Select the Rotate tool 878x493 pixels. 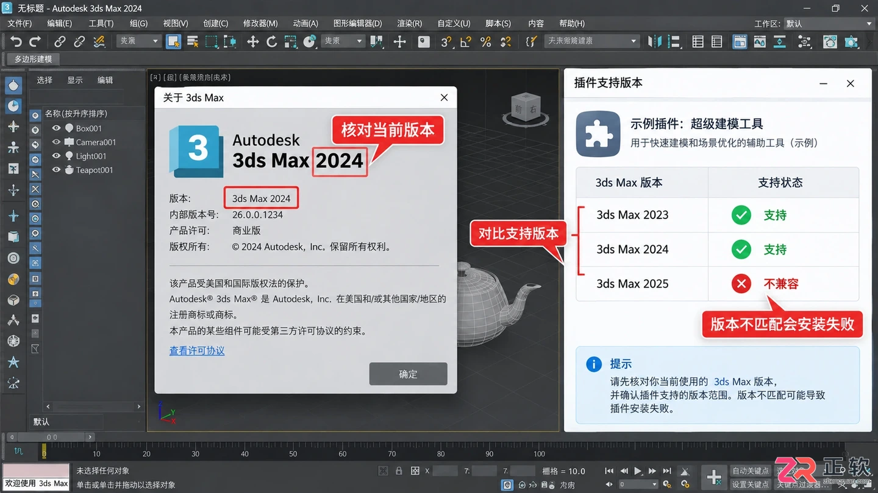coord(272,41)
